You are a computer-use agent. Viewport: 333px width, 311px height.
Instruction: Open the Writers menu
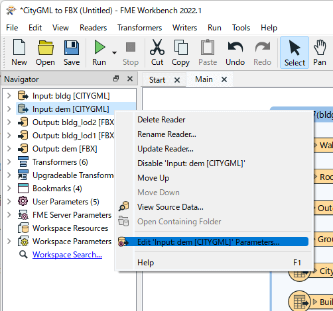pos(184,28)
